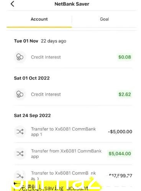Click the -$5,000.00 amount
141x191 pixels.
pyautogui.click(x=120, y=132)
